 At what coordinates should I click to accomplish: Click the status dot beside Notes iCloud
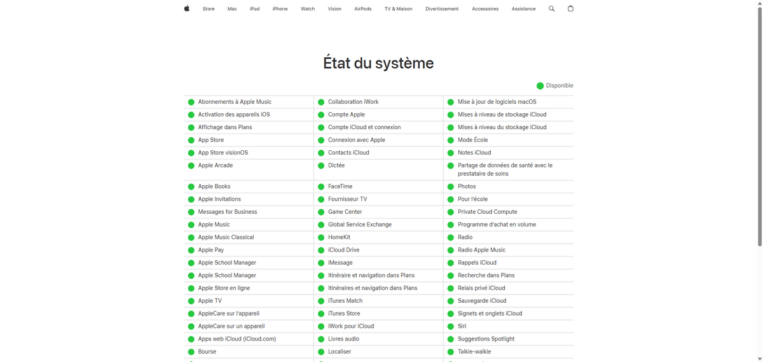[451, 153]
